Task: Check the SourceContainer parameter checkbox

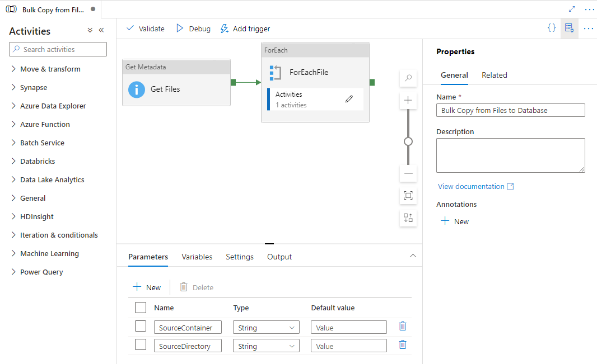Action: pos(141,327)
